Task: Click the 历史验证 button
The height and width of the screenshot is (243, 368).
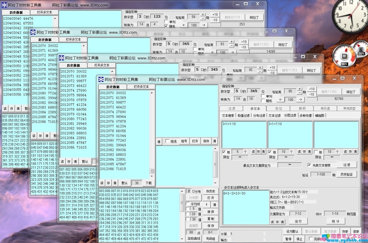Action: click(347, 174)
